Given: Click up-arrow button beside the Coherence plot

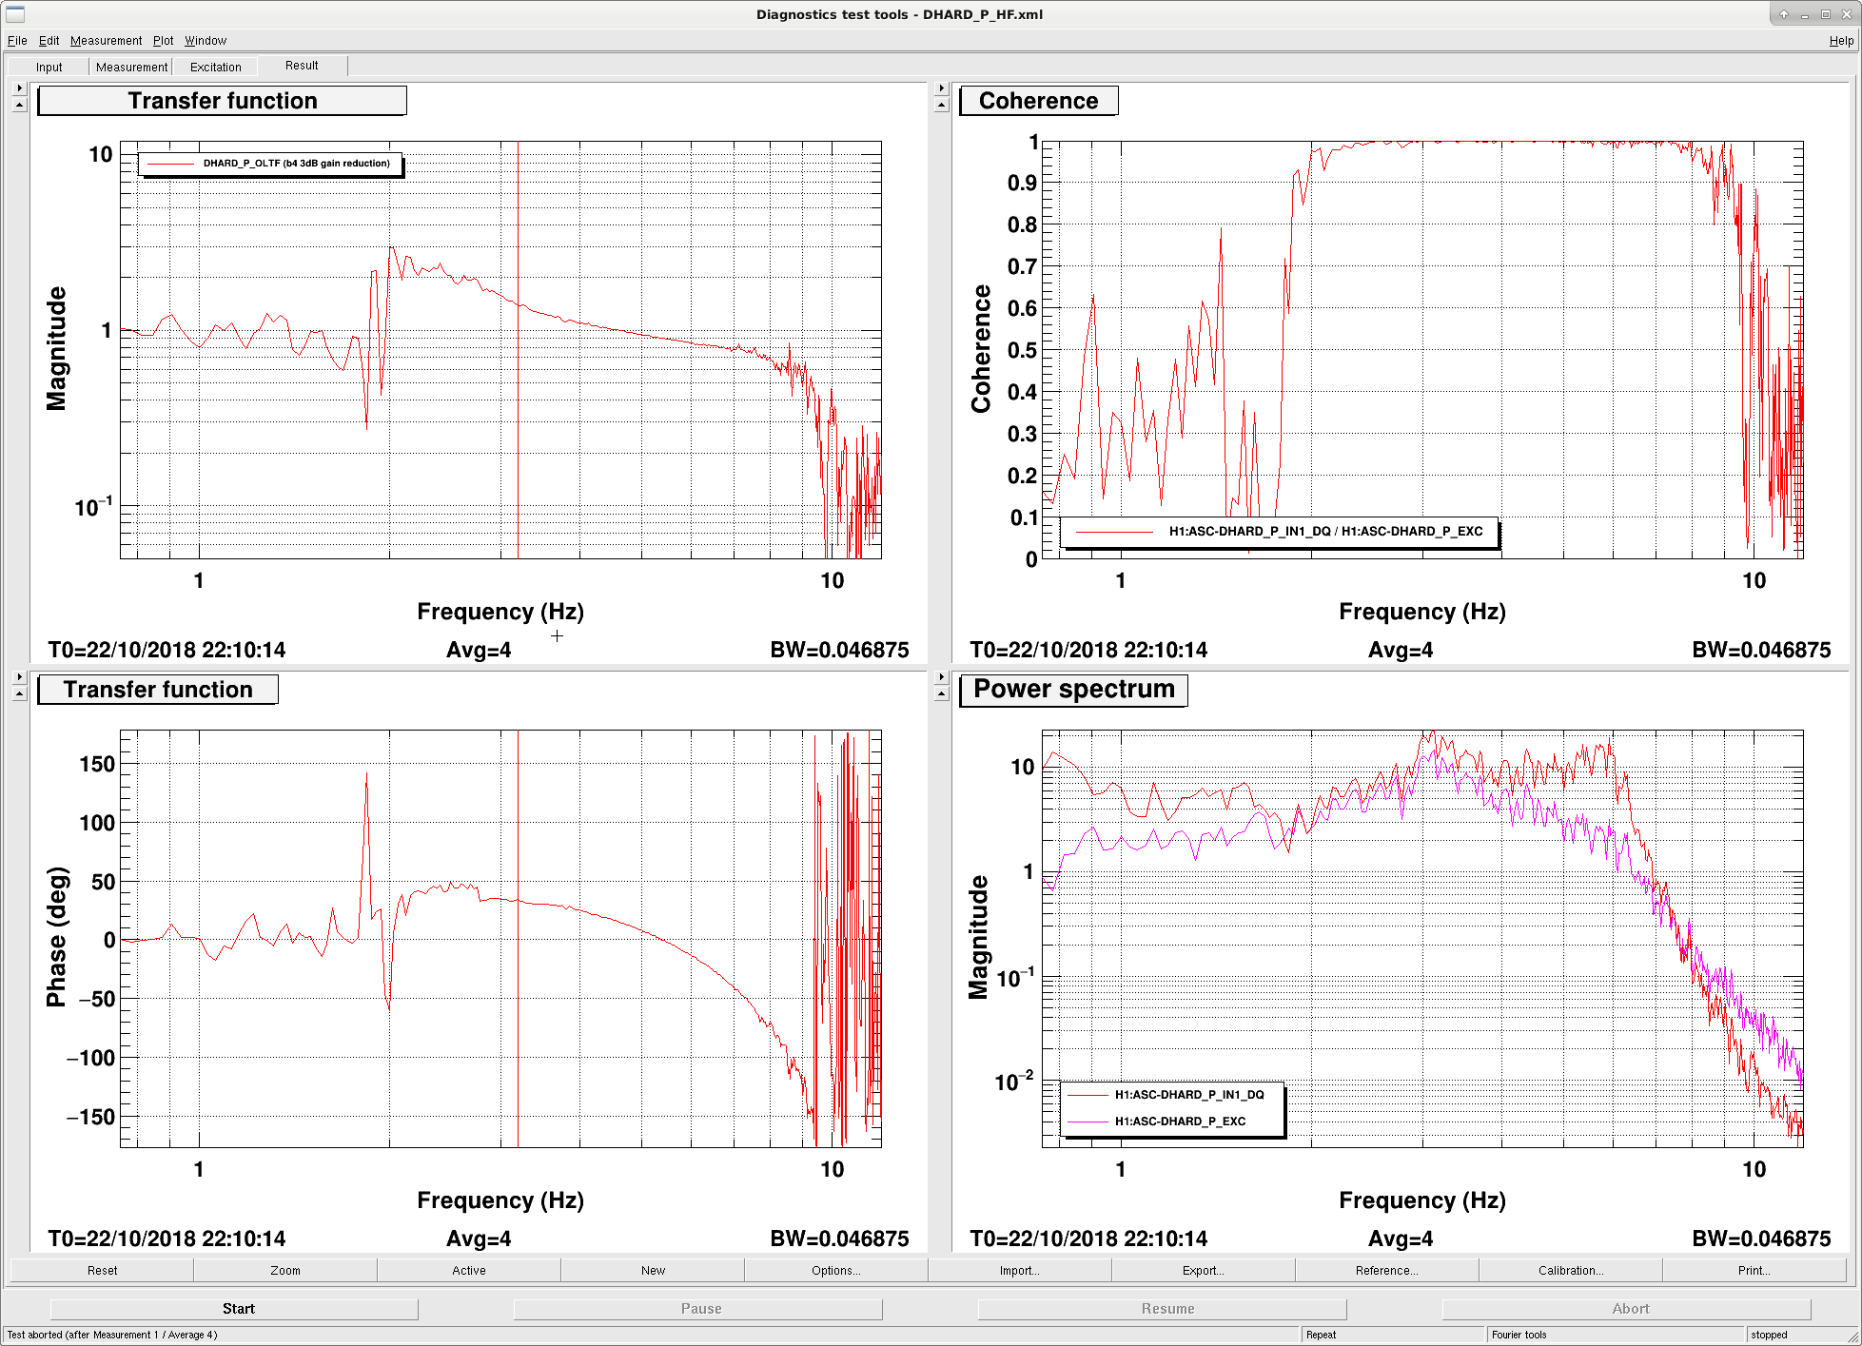Looking at the screenshot, I should tap(941, 106).
